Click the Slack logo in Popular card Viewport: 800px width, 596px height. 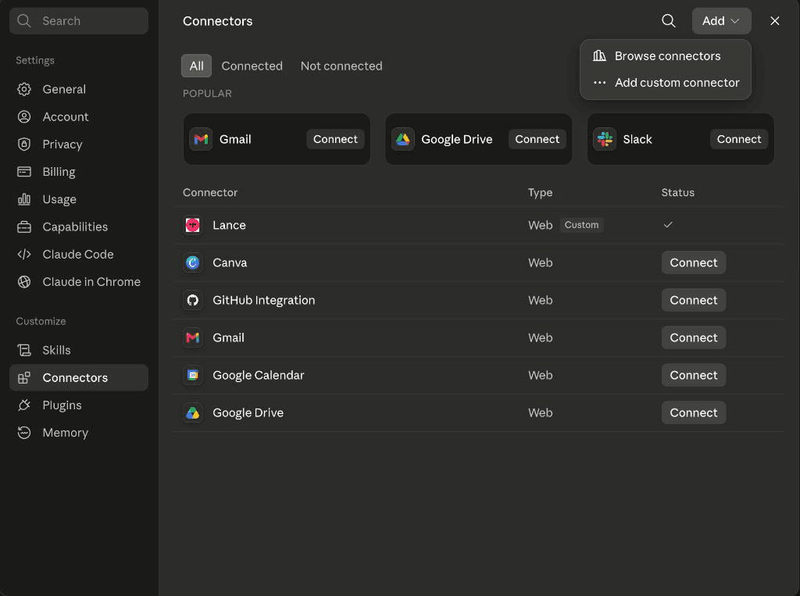605,139
